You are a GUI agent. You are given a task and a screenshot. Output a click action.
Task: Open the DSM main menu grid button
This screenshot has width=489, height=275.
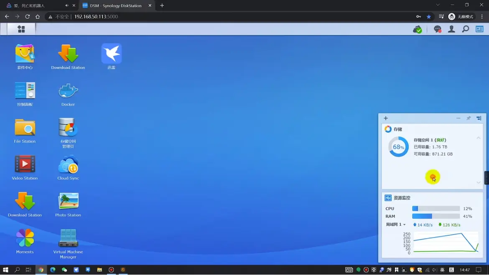tap(21, 29)
